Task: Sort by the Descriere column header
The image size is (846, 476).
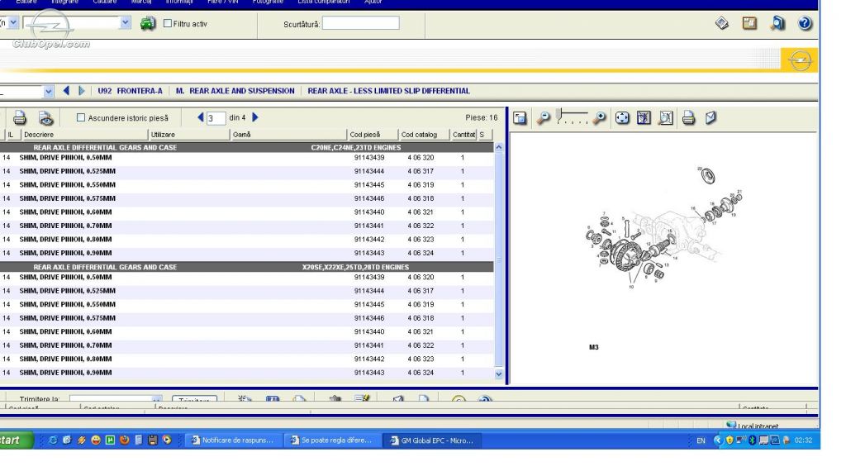Action: tap(83, 135)
